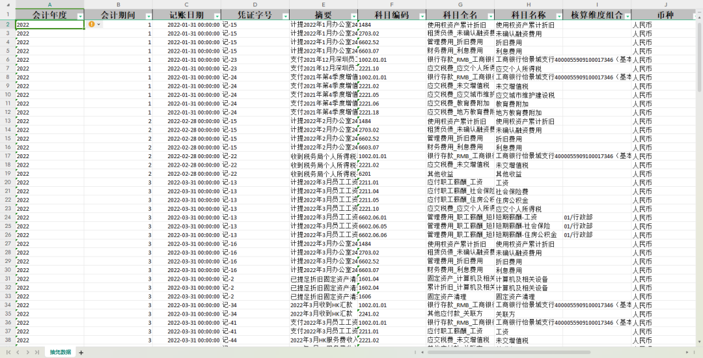
Task: Click 短期薪酬-社会保险 in row 25
Action: click(x=529, y=227)
